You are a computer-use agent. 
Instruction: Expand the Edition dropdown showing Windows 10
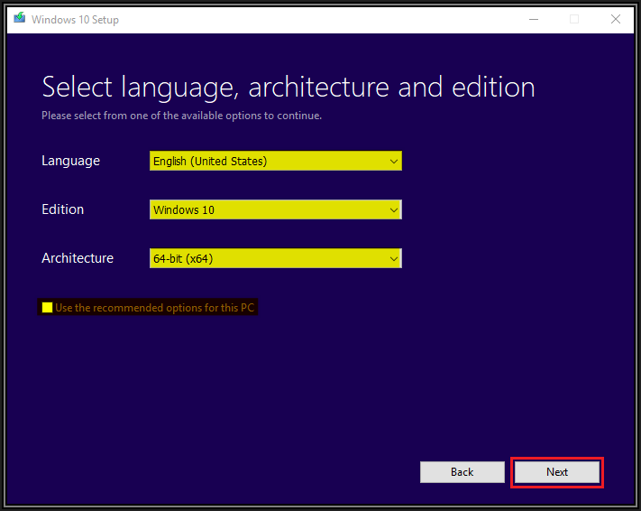pos(276,209)
